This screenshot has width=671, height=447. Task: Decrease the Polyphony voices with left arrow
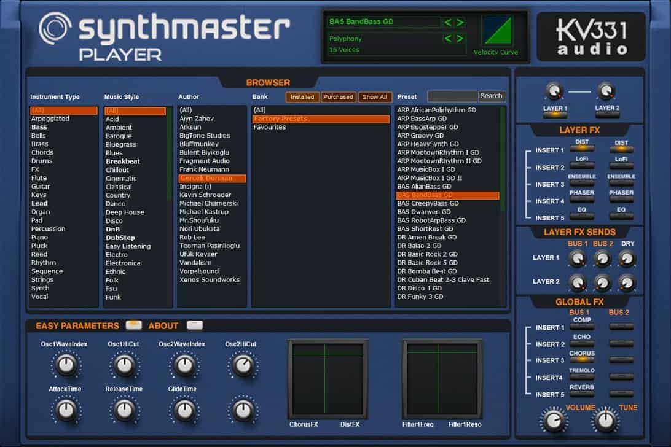pos(449,39)
